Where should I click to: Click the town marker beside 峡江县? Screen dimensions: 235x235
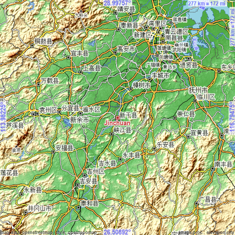(112, 134)
